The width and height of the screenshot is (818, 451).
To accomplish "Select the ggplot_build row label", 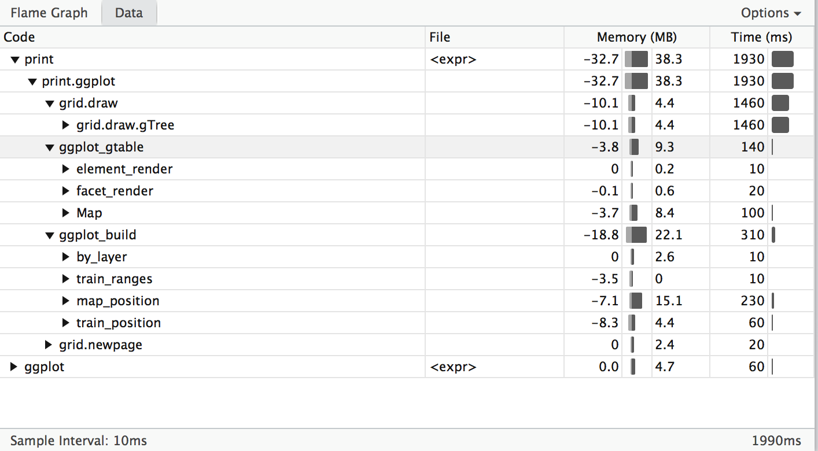I will tap(98, 235).
